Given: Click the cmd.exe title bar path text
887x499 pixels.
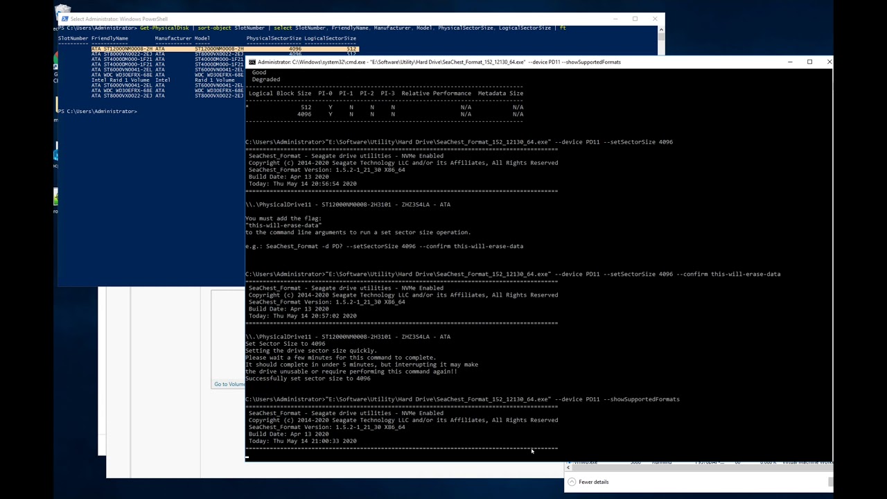Looking at the screenshot, I should coord(439,62).
